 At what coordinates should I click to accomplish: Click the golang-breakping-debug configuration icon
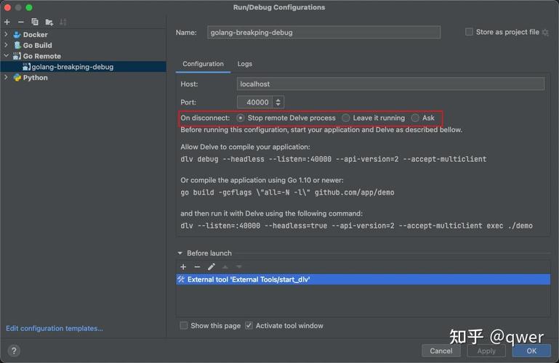click(x=26, y=67)
